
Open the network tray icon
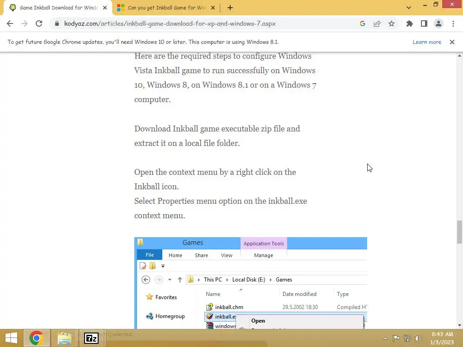pos(407,338)
